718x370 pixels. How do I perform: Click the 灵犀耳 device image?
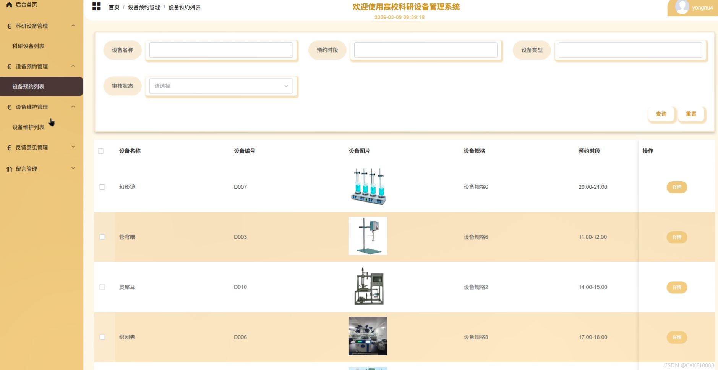368,286
